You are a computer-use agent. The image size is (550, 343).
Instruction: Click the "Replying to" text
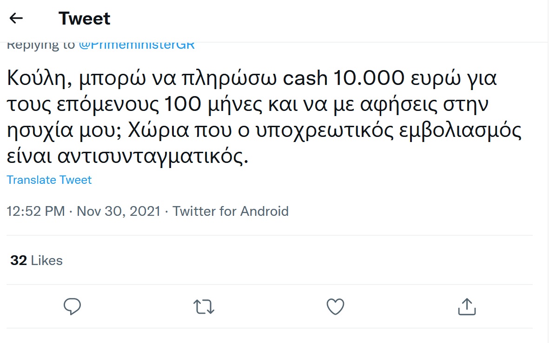point(41,45)
